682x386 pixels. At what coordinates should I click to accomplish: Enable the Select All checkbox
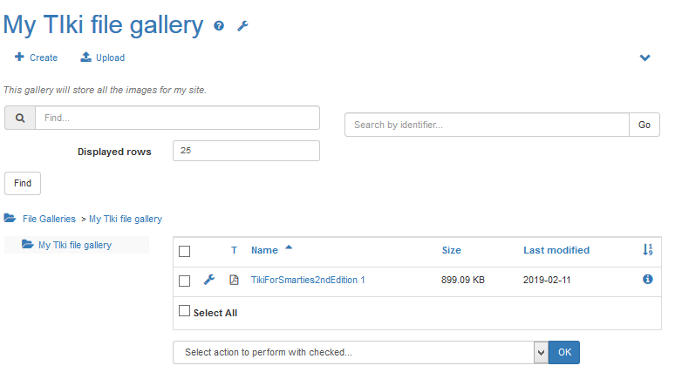[184, 311]
